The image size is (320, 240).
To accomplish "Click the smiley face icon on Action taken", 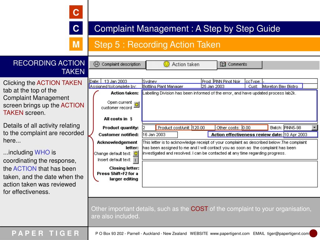I will point(167,64).
